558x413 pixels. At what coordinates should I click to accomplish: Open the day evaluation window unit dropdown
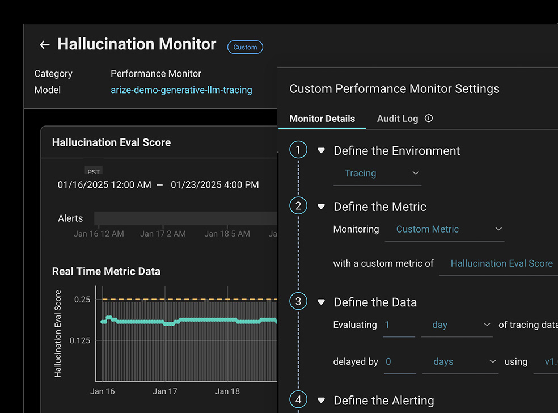tap(457, 325)
